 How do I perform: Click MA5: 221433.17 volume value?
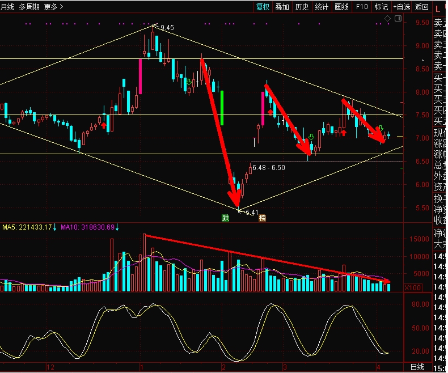coord(27,227)
